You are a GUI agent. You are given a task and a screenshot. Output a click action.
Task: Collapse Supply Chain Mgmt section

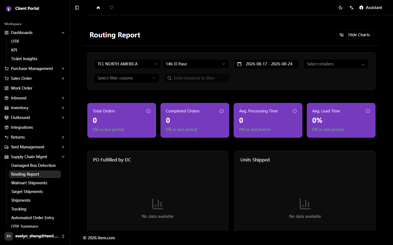pos(35,157)
